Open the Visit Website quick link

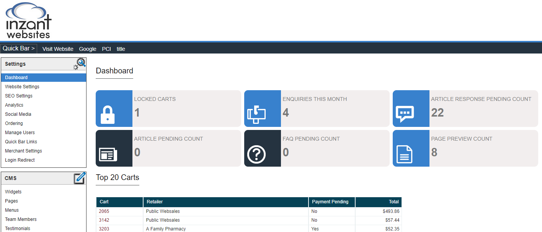pos(58,49)
